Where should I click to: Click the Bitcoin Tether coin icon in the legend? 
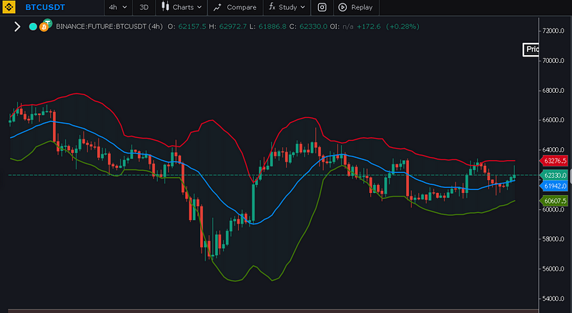pos(46,25)
